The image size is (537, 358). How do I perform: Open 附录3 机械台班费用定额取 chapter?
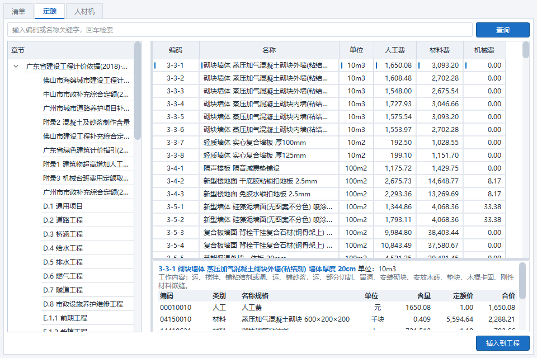point(86,178)
